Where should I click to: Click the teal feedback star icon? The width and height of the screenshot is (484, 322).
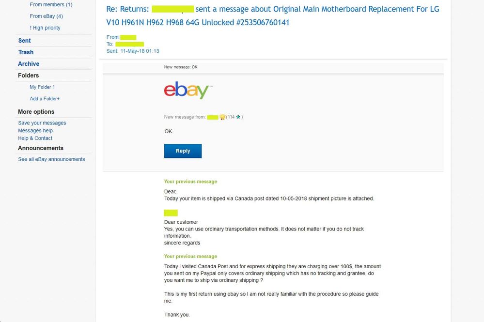238,117
